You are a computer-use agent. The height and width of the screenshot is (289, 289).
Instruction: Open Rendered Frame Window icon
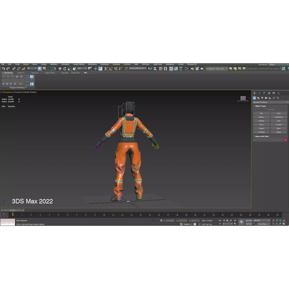pos(197,69)
